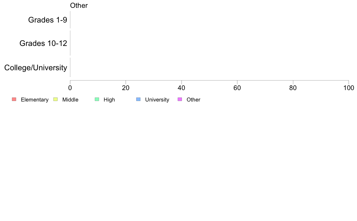Click the red Elementary legend swatch
Image resolution: width=357 pixels, height=221 pixels.
pos(14,99)
